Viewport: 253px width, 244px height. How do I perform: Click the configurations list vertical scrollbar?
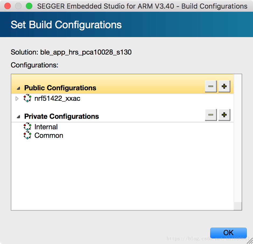tap(238, 138)
